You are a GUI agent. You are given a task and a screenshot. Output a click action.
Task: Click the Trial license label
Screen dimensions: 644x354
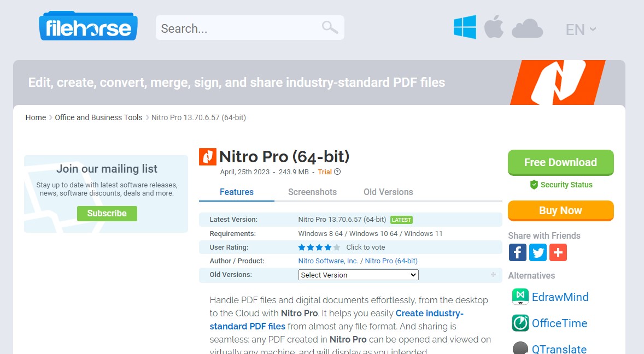pyautogui.click(x=325, y=172)
